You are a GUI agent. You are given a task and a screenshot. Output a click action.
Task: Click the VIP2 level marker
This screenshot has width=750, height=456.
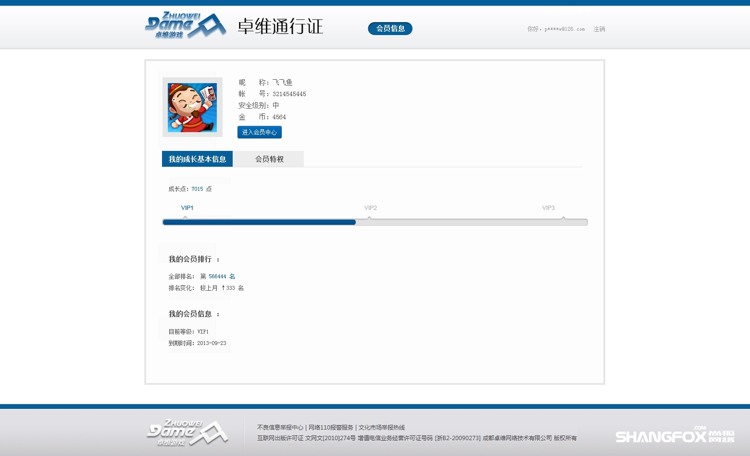(371, 208)
